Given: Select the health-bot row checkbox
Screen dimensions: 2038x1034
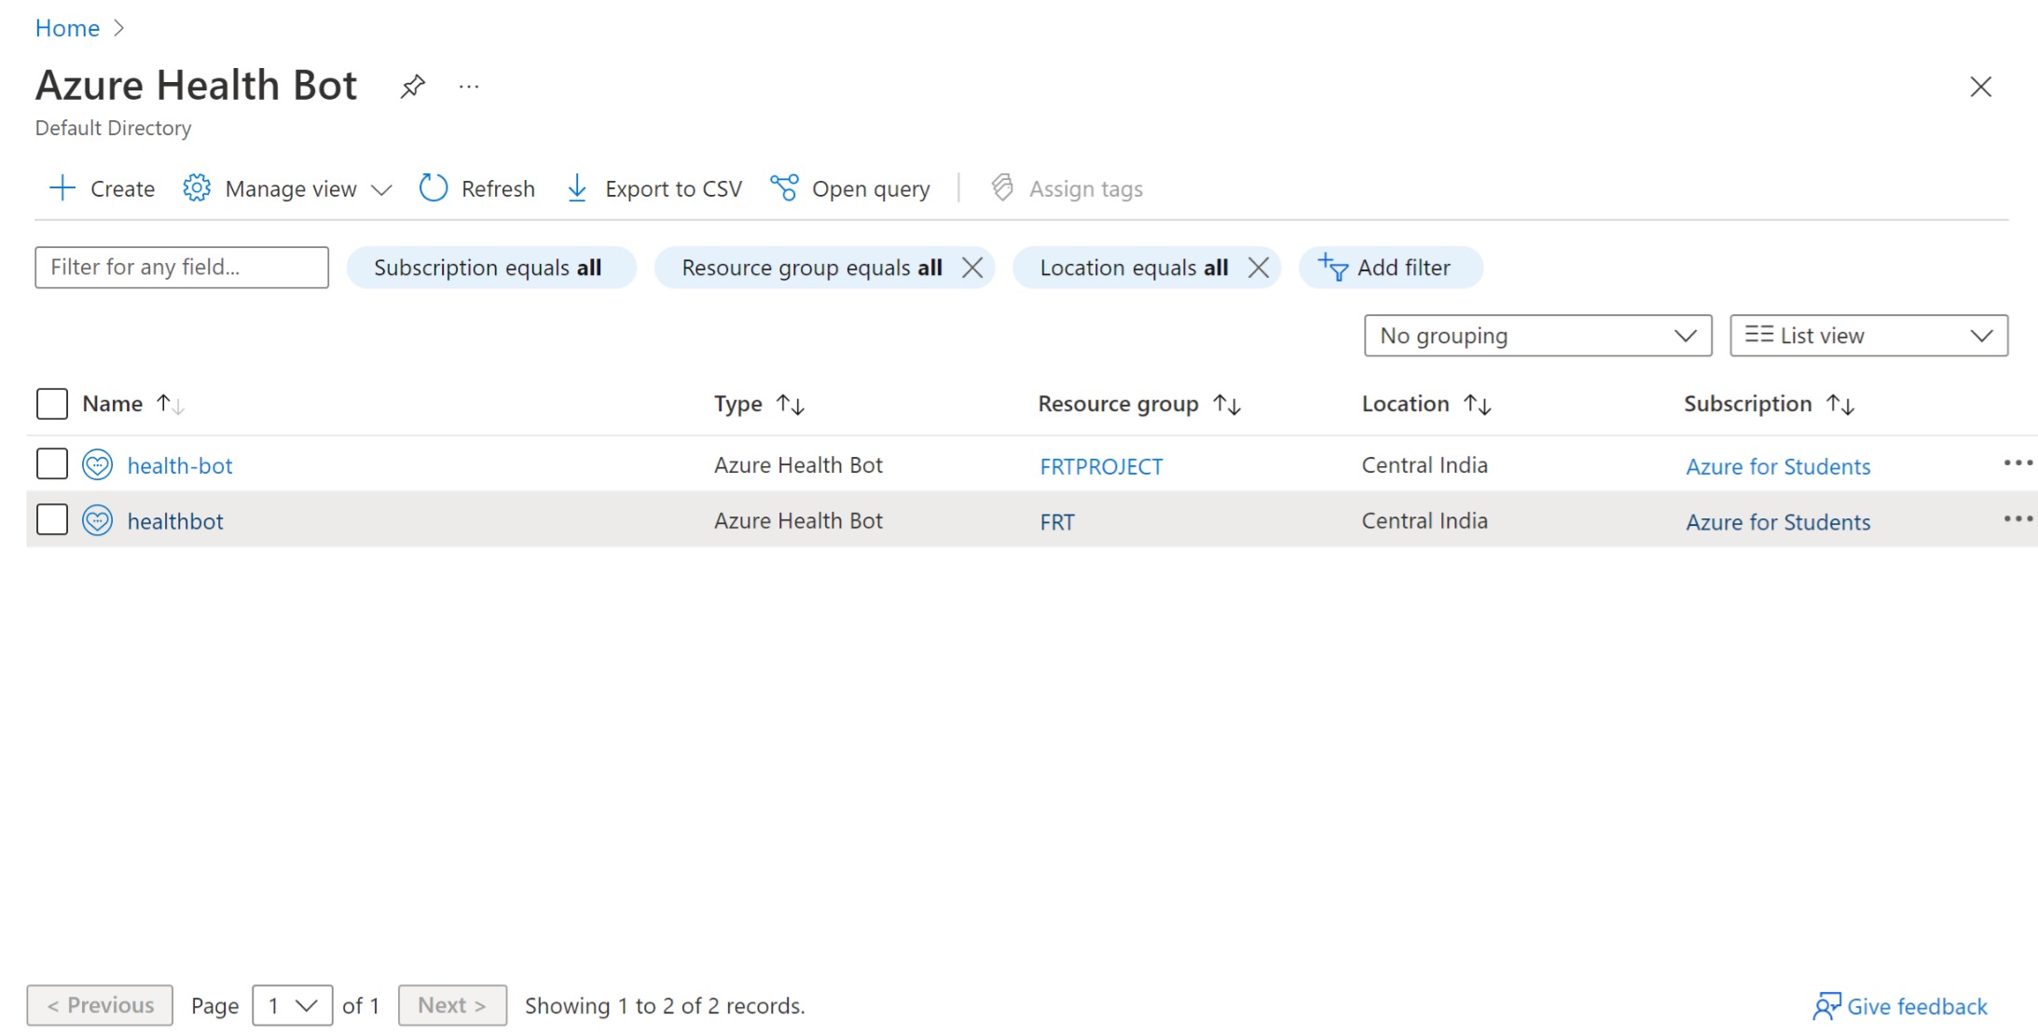Looking at the screenshot, I should coord(52,463).
